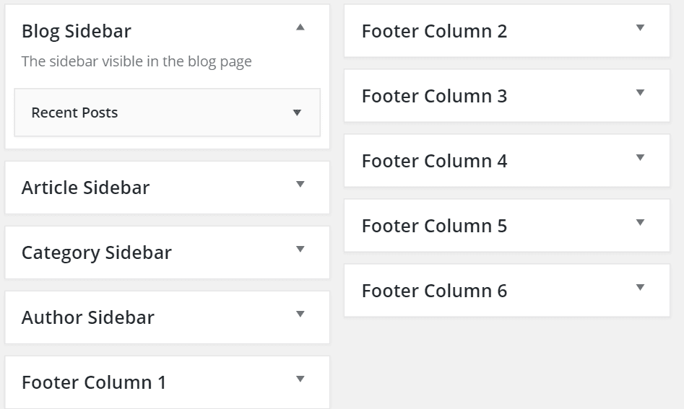Expand Footer Column 6 arrow
This screenshot has width=684, height=409.
[640, 288]
